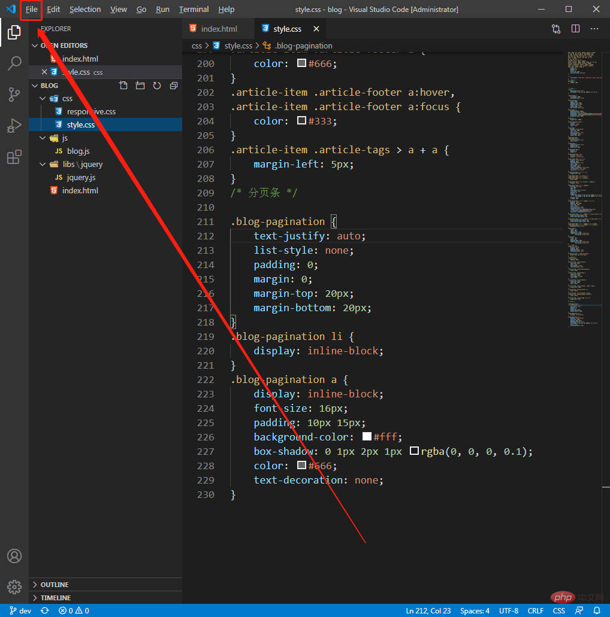The height and width of the screenshot is (617, 610).
Task: Click New File icon in BLOG section
Action: tap(123, 86)
